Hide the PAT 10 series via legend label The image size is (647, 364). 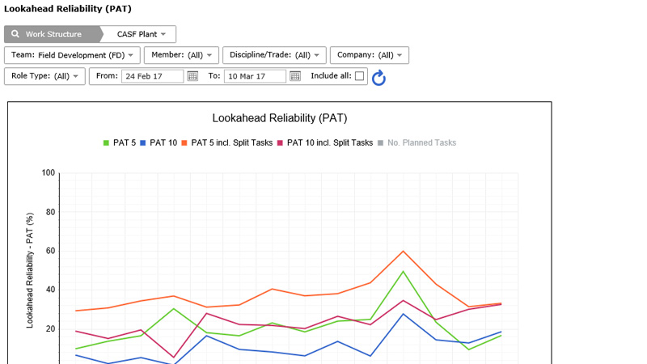[x=163, y=143]
